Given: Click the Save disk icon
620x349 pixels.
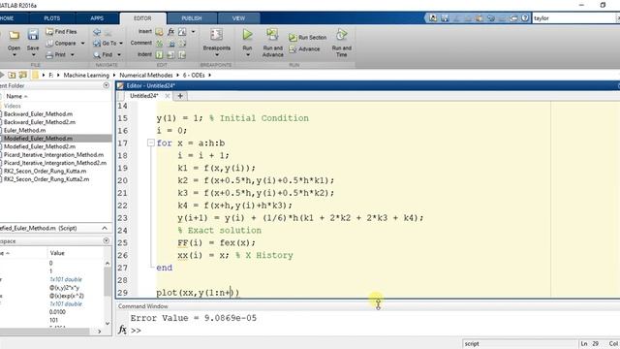Looking at the screenshot, I should point(33,36).
